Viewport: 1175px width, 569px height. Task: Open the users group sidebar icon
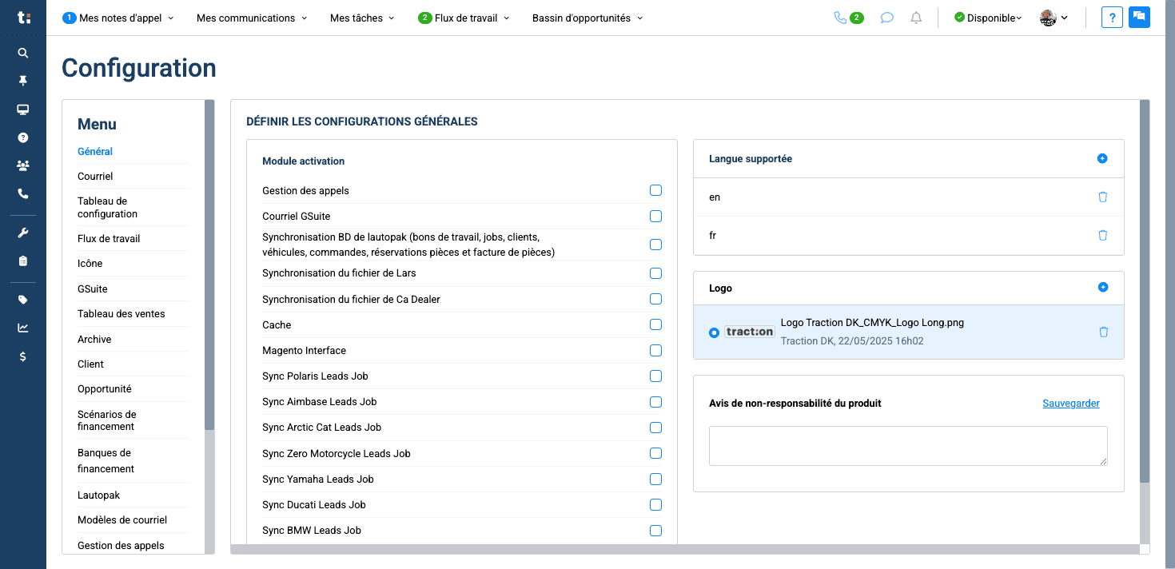click(23, 165)
